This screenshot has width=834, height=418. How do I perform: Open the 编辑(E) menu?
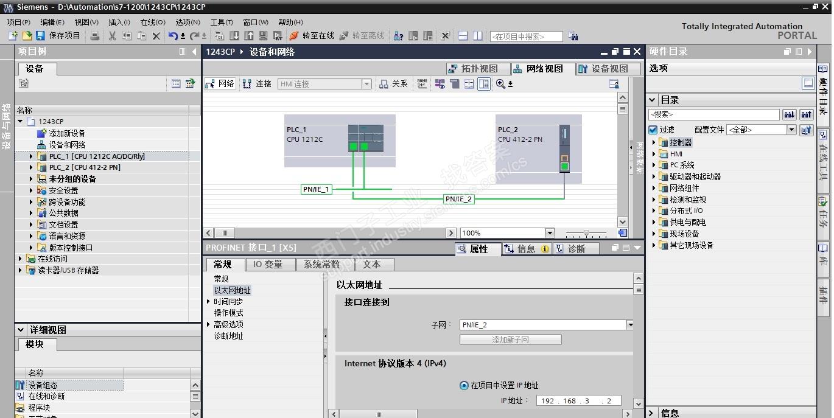coord(52,22)
